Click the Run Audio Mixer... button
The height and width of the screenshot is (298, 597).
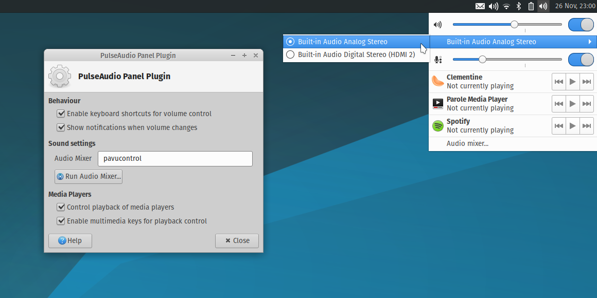point(89,177)
